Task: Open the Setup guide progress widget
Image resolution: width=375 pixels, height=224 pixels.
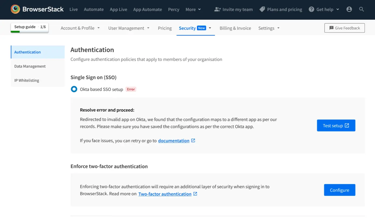Action: [30, 28]
